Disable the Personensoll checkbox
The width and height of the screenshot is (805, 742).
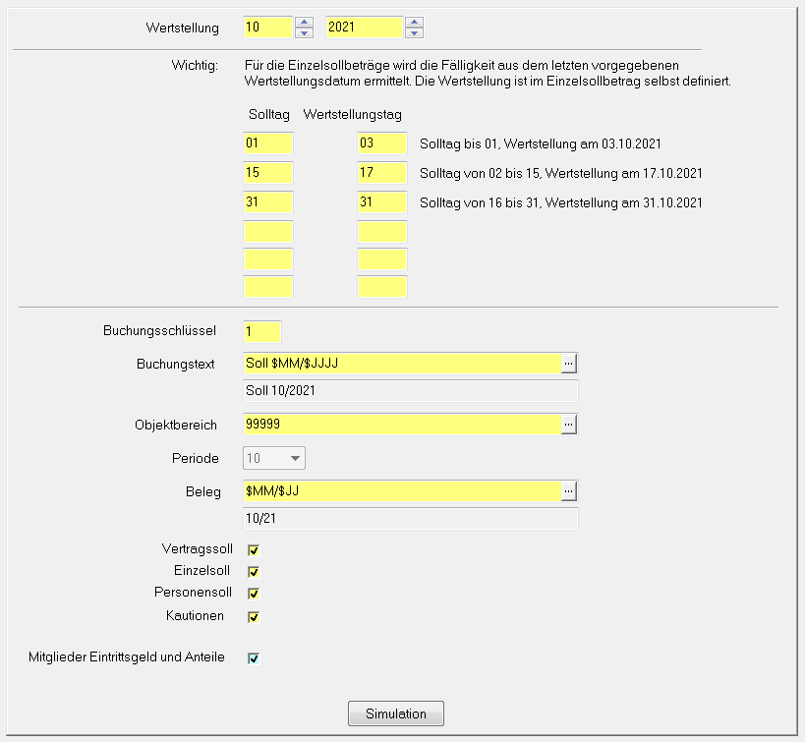pos(254,594)
